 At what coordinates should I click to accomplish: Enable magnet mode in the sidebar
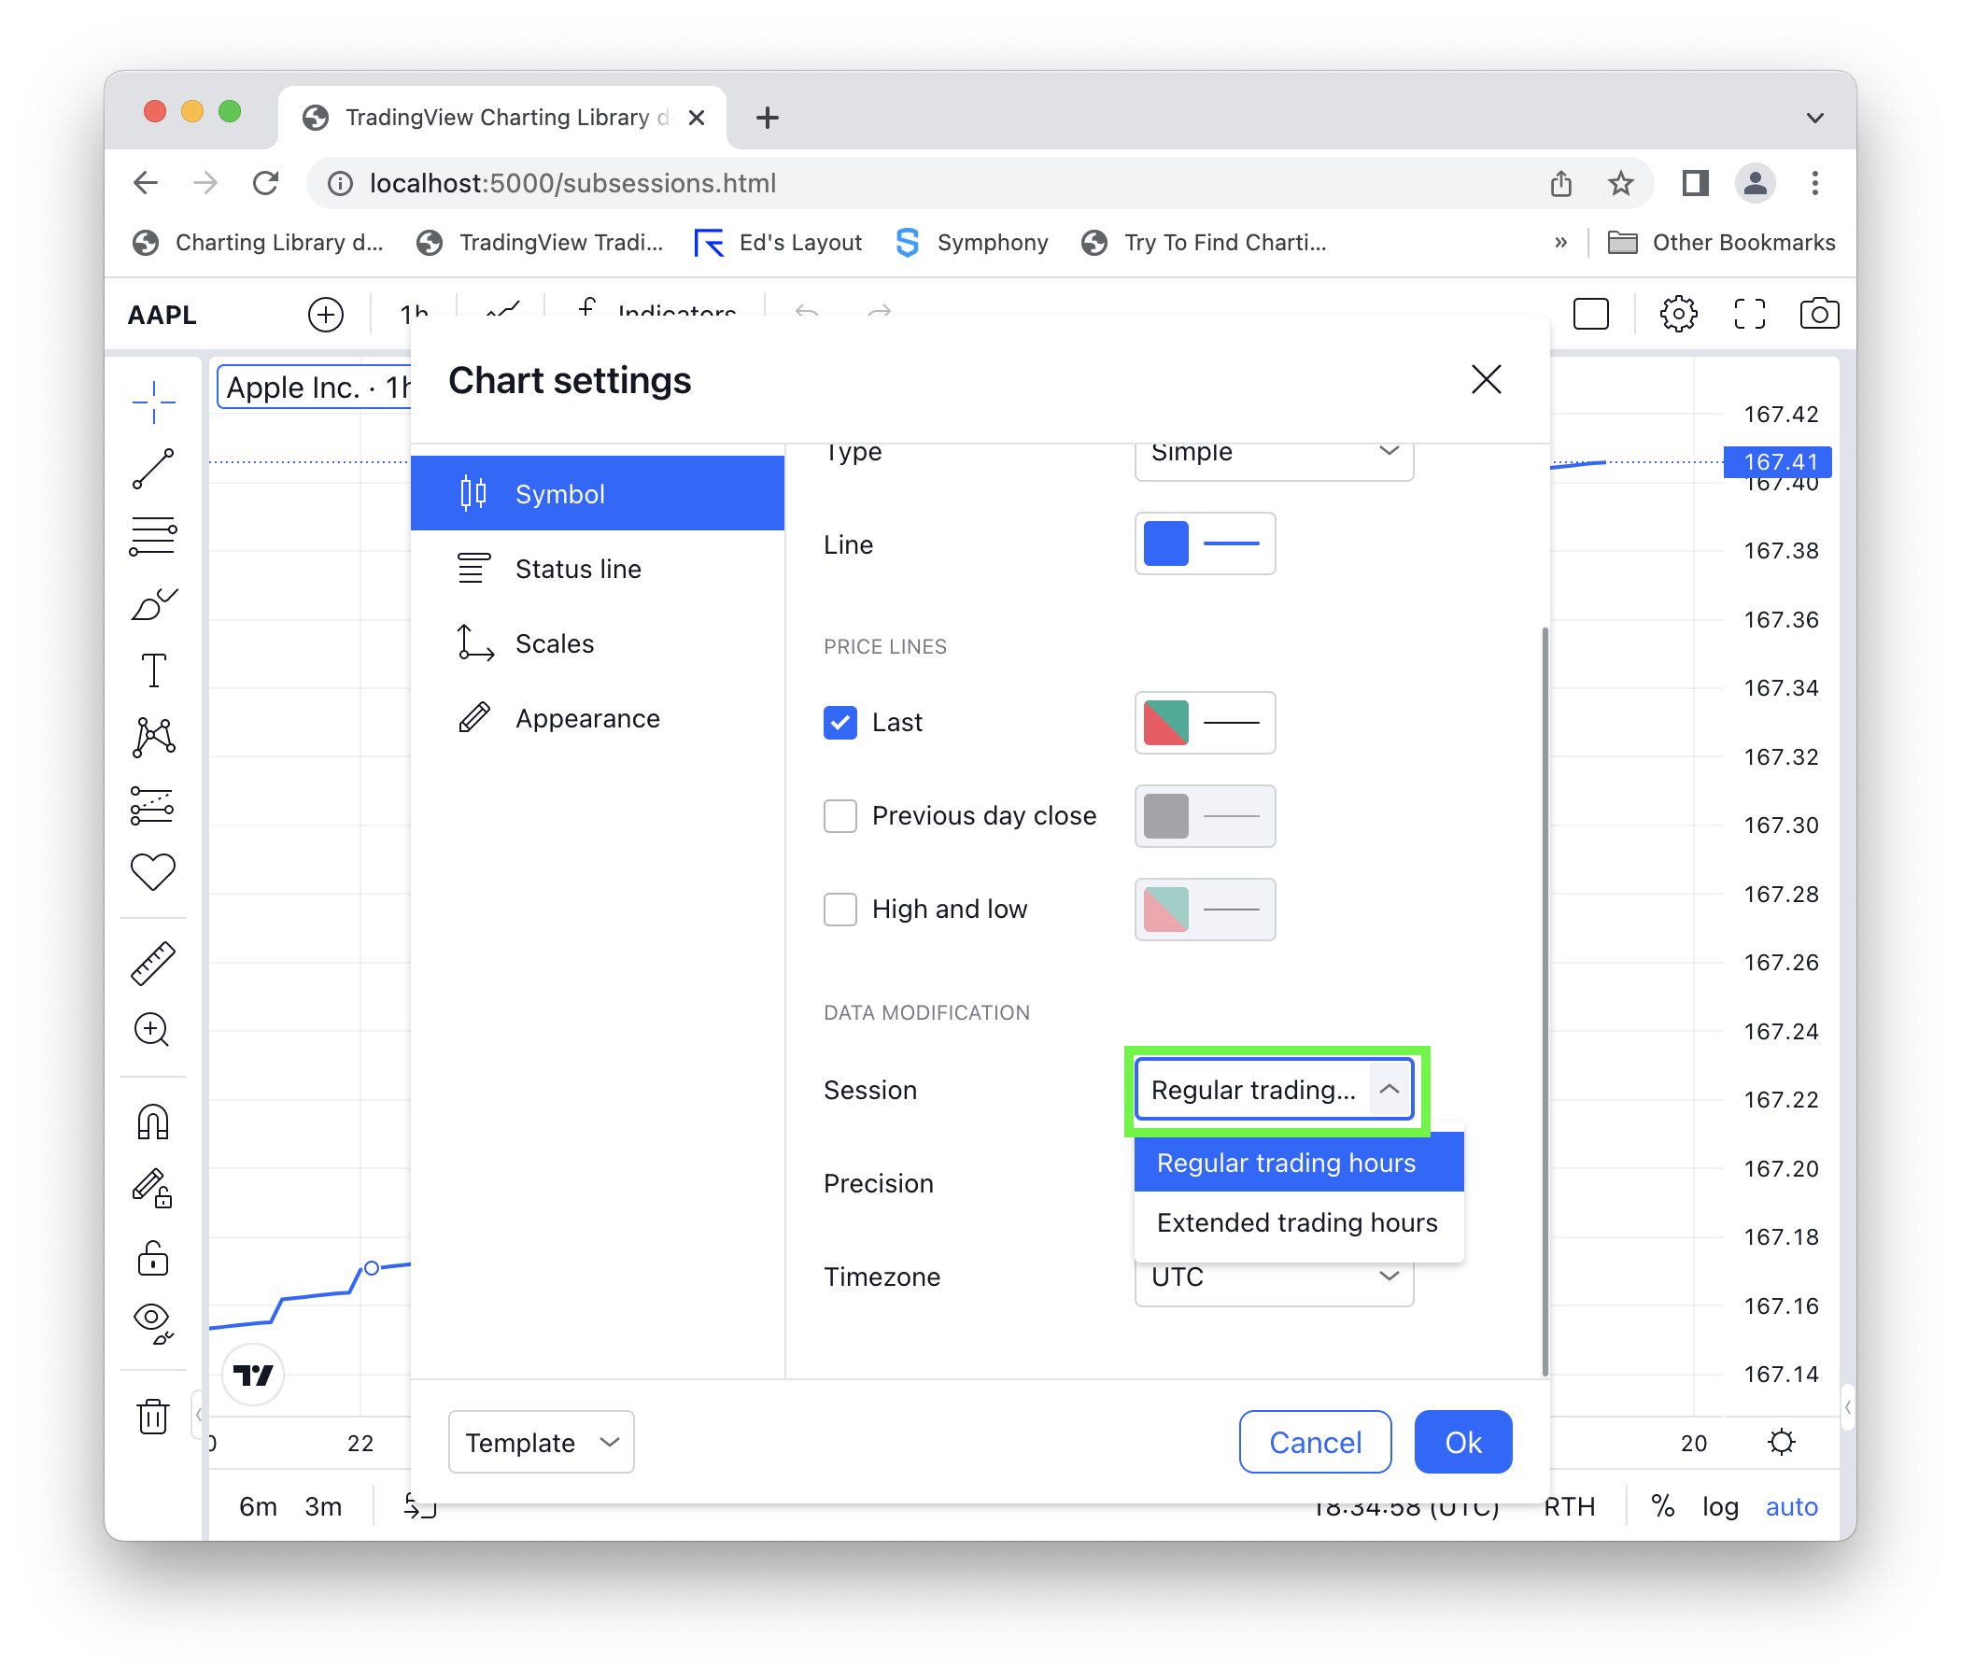tap(153, 1122)
